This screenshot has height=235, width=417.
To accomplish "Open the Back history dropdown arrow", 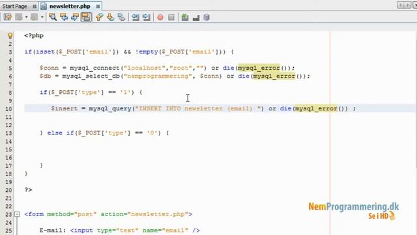I will (x=26, y=18).
